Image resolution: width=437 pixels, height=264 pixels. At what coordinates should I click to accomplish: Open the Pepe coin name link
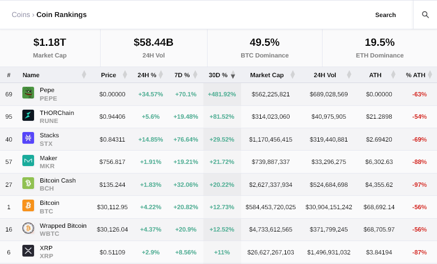(47, 90)
